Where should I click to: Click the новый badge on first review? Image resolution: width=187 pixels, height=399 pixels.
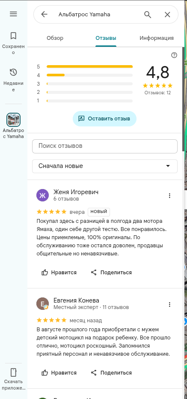(x=99, y=212)
